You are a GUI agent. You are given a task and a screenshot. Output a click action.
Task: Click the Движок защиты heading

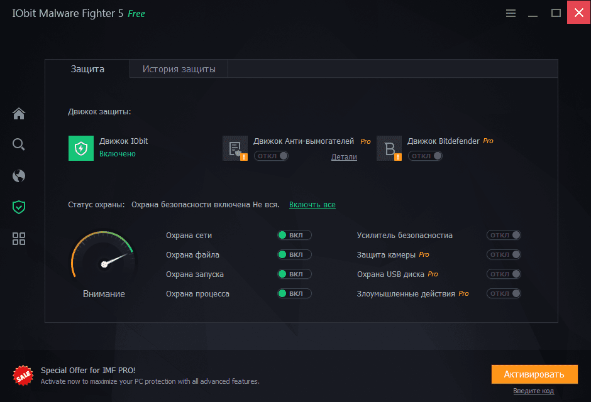99,112
